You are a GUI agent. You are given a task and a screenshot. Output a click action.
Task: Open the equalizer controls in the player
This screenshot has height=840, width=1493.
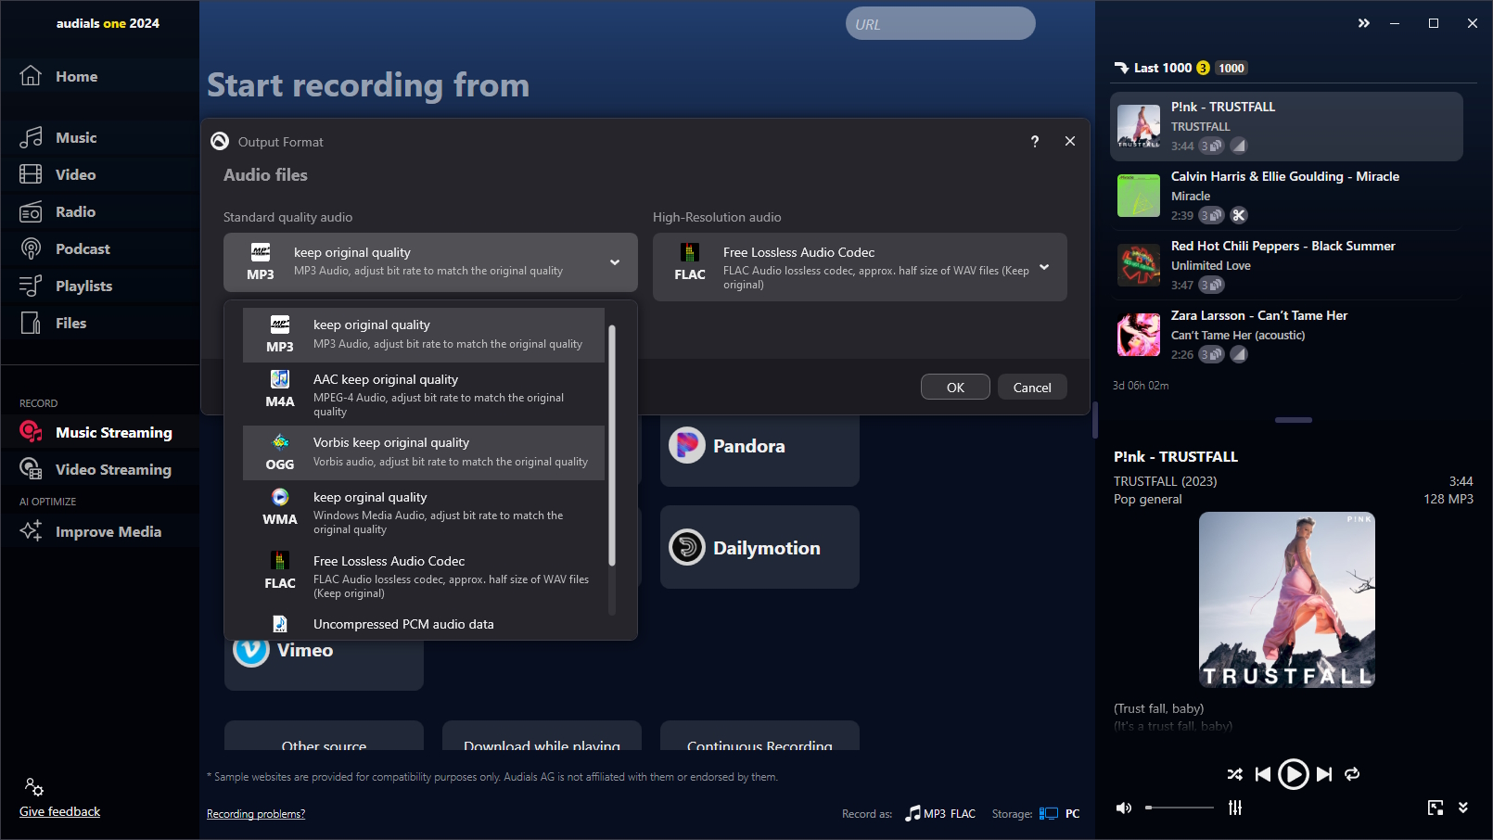point(1235,808)
